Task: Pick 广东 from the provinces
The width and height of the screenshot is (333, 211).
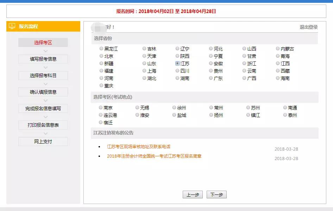Action: 211,78
